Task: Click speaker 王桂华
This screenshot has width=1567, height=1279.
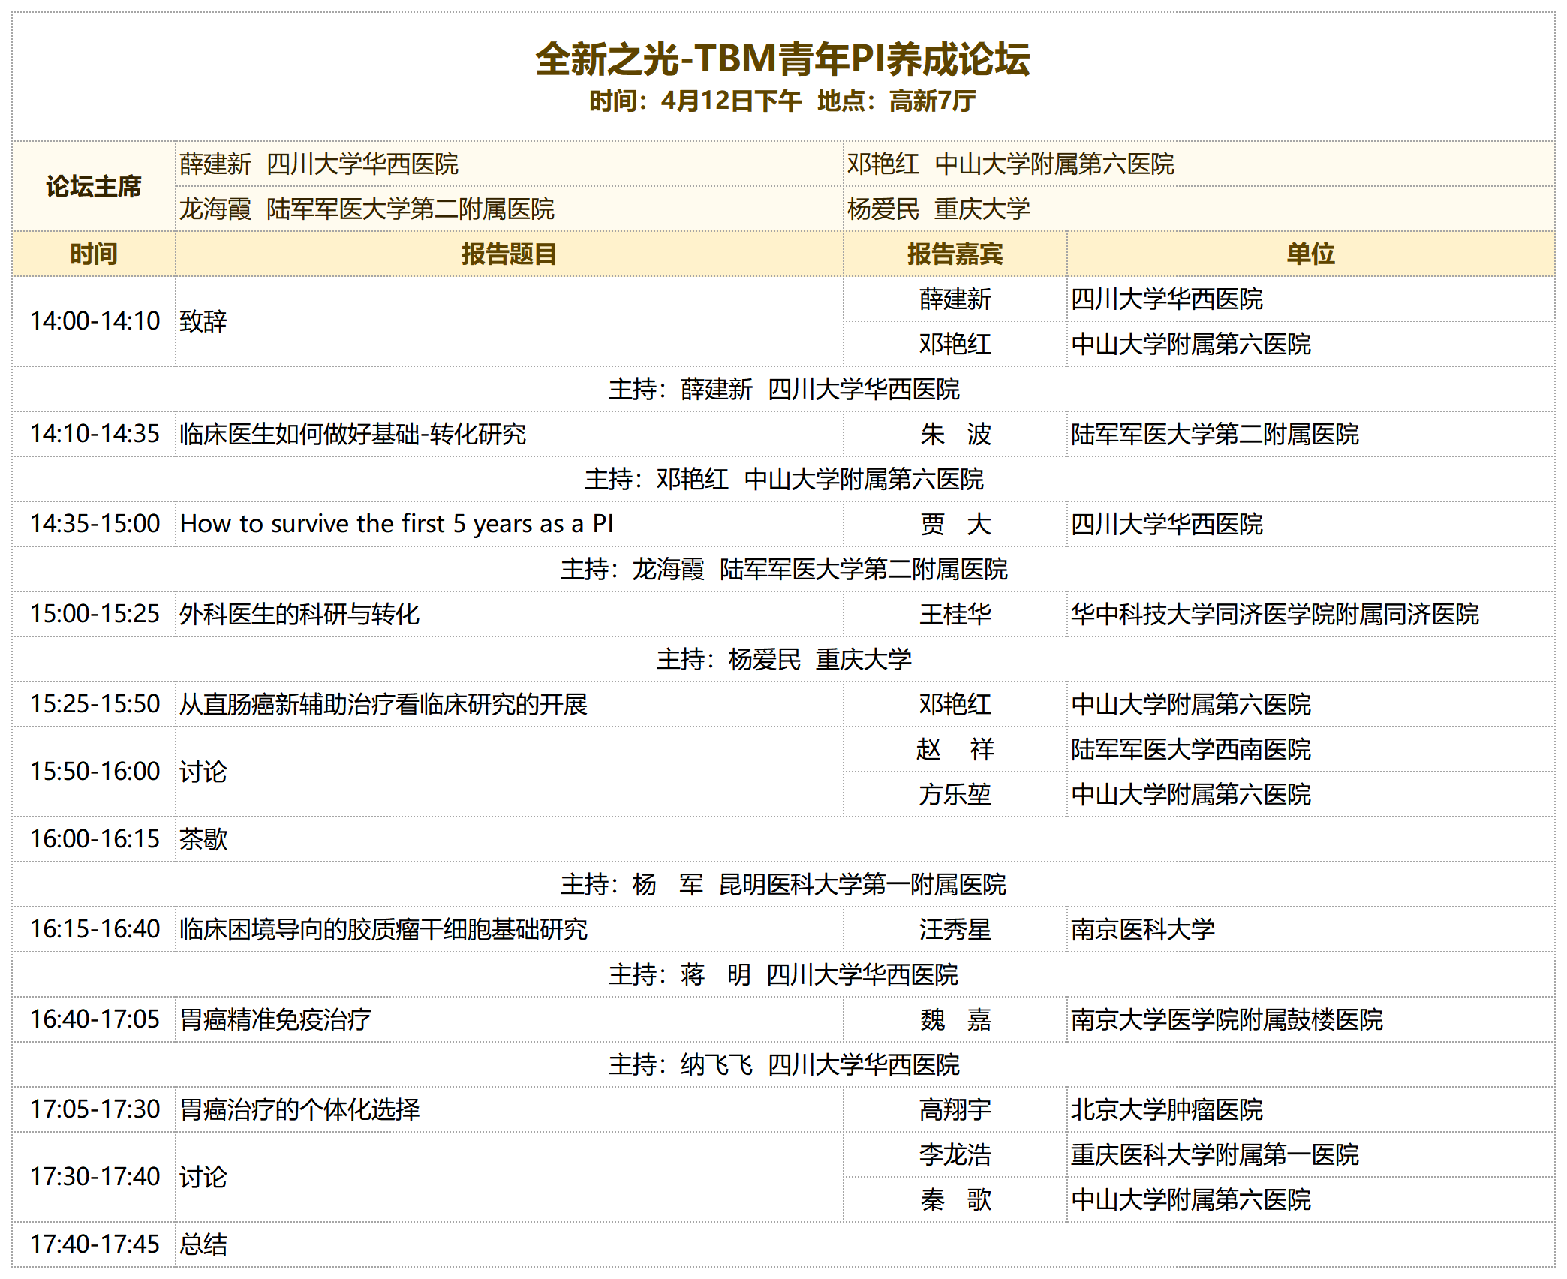Action: click(x=955, y=614)
